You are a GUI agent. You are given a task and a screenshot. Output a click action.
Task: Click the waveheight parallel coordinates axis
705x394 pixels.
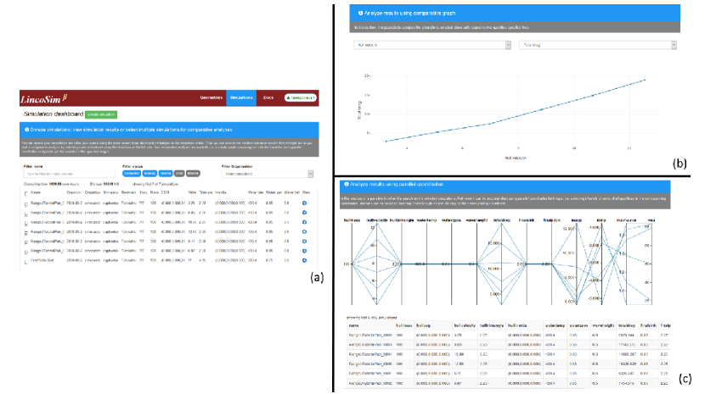pos(477,264)
